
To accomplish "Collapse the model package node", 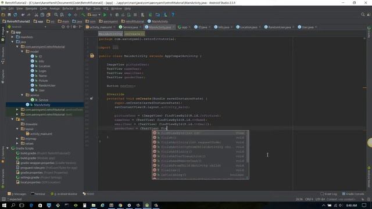I will tap(22, 52).
